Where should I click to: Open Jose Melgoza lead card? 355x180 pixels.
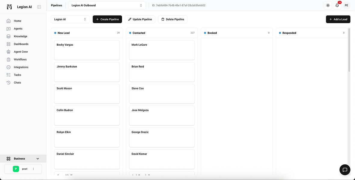tap(162, 115)
